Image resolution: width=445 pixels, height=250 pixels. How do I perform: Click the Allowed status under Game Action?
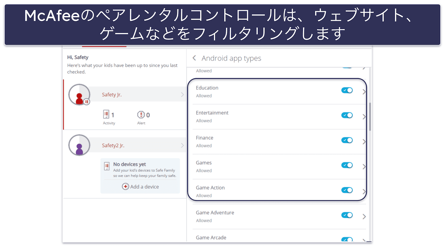click(x=204, y=195)
